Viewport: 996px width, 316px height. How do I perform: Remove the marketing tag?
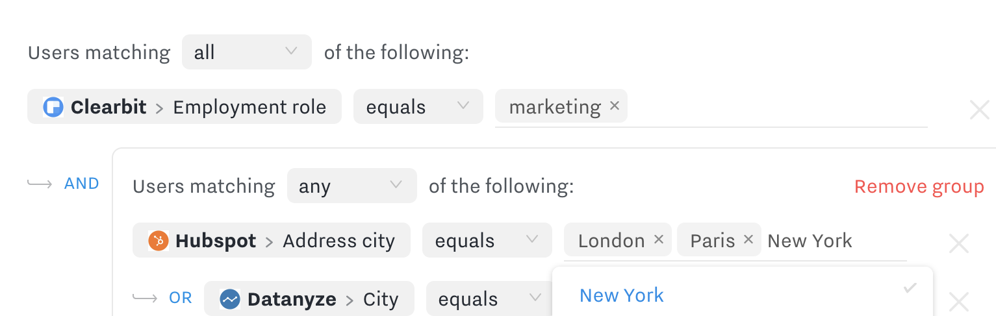615,106
